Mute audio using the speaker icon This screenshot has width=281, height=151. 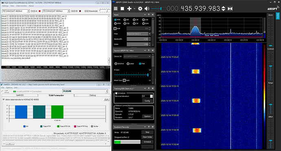[147, 9]
